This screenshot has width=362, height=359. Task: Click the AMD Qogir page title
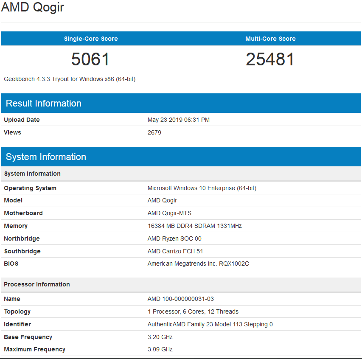pos(32,7)
